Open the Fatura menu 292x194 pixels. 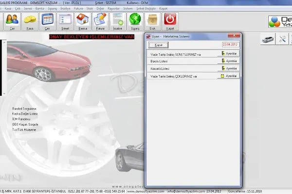[78, 9]
